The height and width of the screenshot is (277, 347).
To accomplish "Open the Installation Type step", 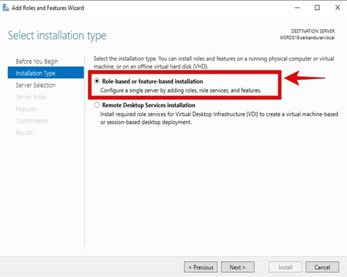I will (x=46, y=73).
